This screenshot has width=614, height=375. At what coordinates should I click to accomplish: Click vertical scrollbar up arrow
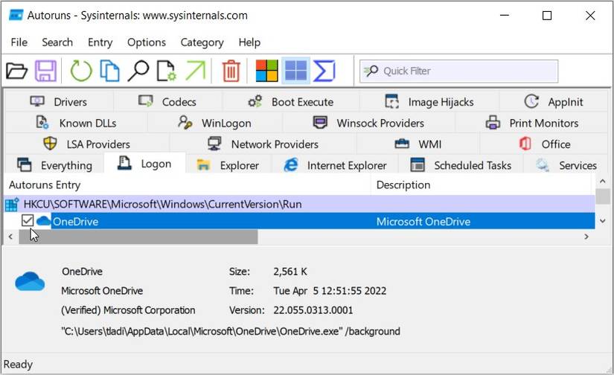pos(602,182)
